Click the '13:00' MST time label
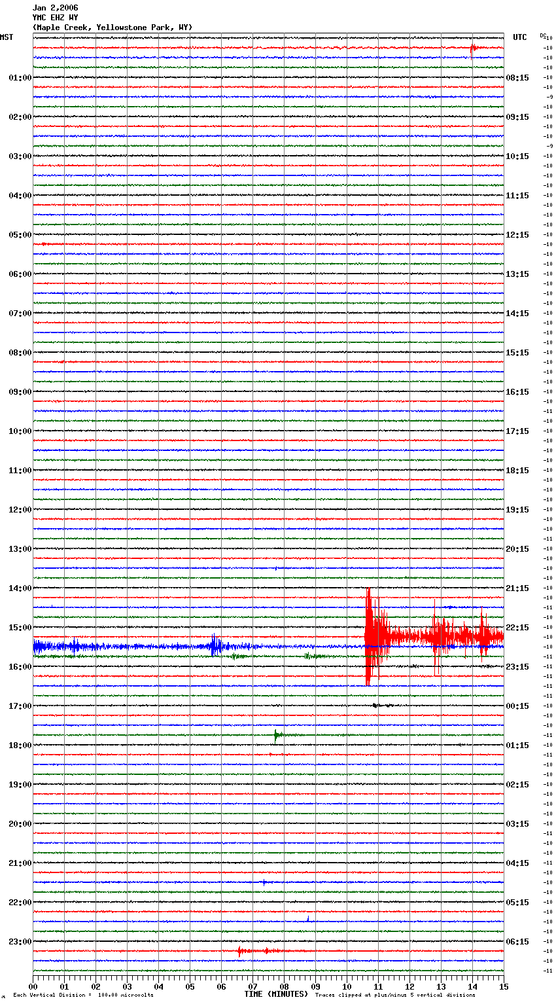The width and height of the screenshot is (556, 1004). point(20,549)
